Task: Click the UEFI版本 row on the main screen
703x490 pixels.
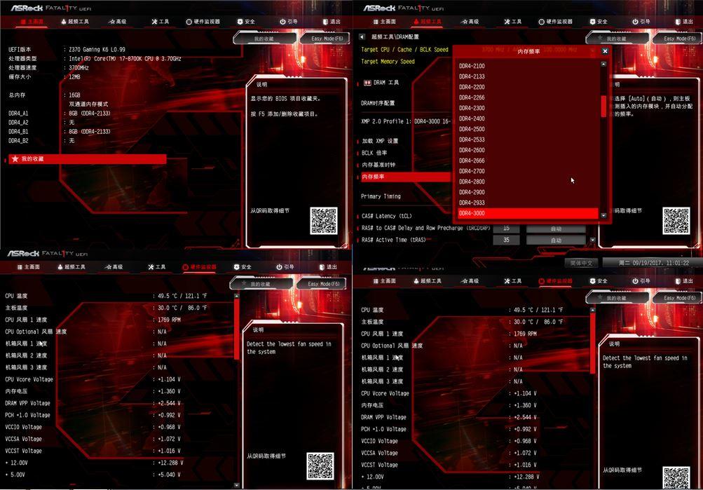Action: [67, 49]
